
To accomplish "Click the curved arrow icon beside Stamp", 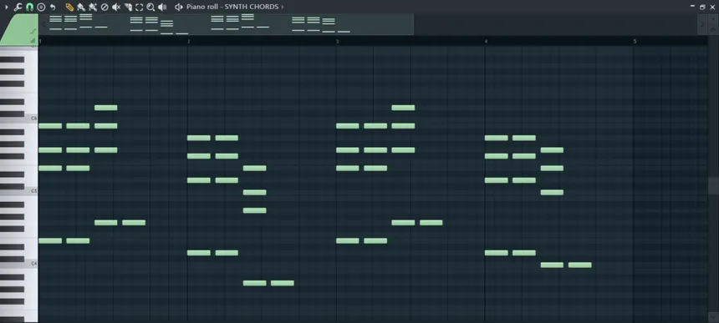I will pos(53,8).
